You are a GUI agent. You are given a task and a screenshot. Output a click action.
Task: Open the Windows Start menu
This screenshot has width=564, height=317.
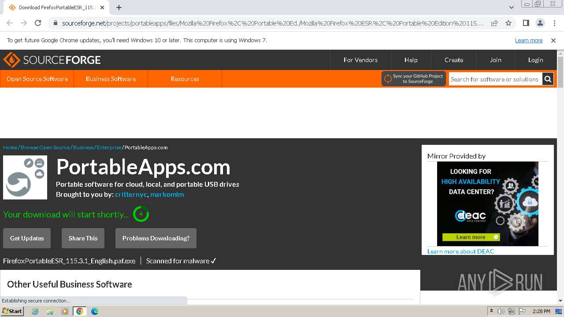point(12,311)
